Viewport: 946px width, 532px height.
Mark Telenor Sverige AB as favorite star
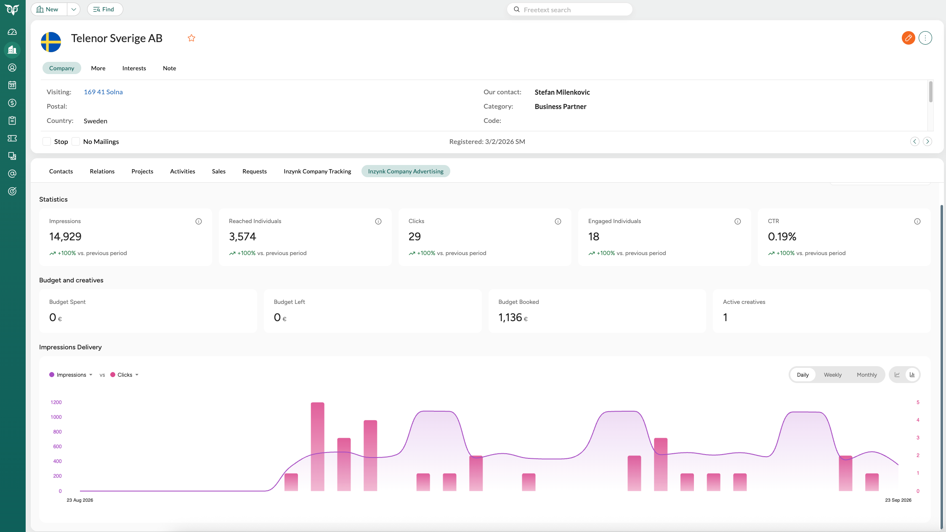tap(191, 38)
